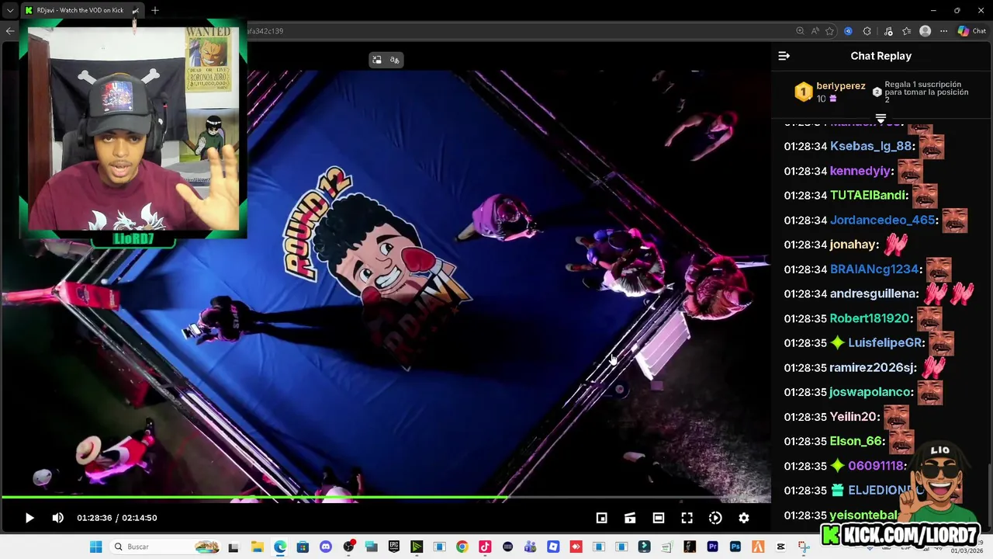Open CapCut from the taskbar
This screenshot has width=993, height=559.
[780, 547]
